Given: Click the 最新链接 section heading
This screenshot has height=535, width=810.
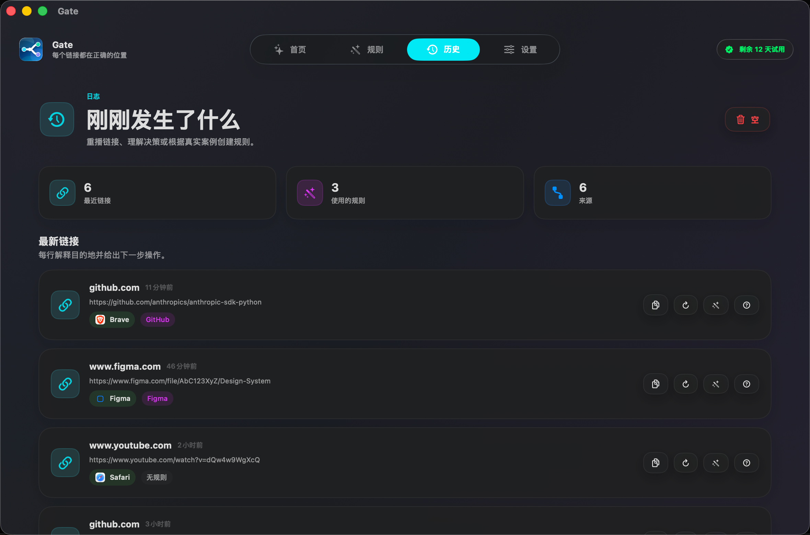Looking at the screenshot, I should (59, 241).
